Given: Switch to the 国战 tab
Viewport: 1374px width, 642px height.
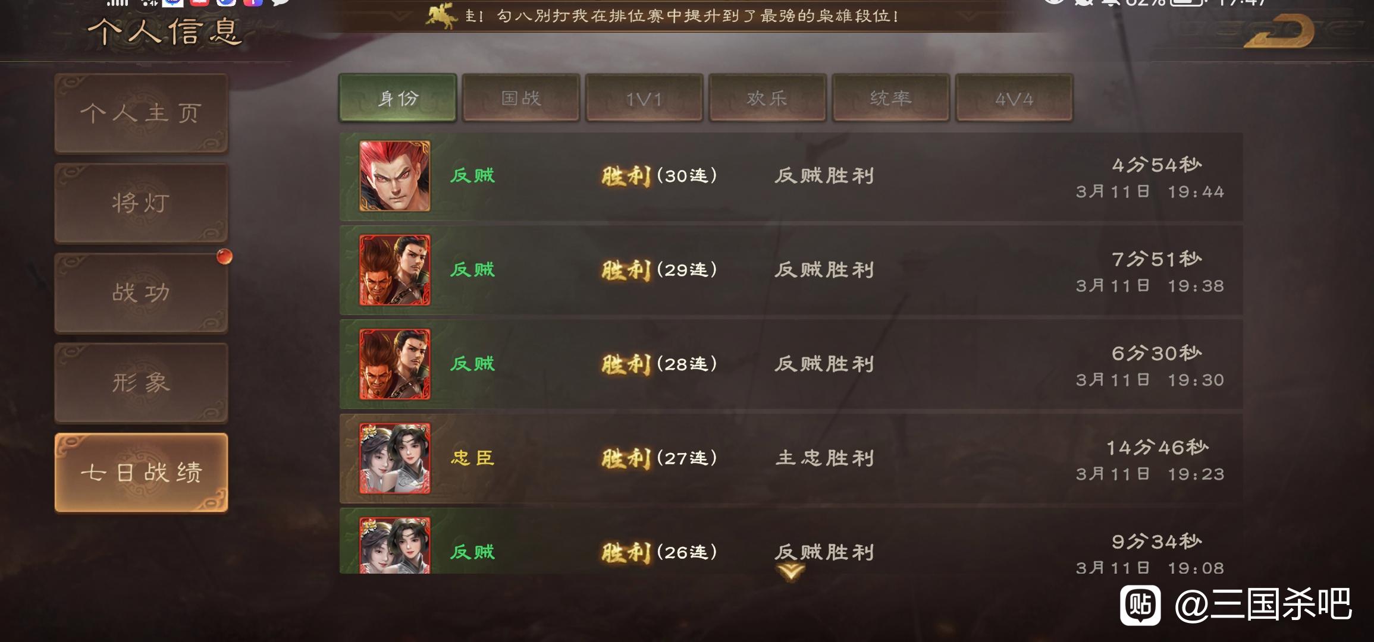Looking at the screenshot, I should (521, 98).
